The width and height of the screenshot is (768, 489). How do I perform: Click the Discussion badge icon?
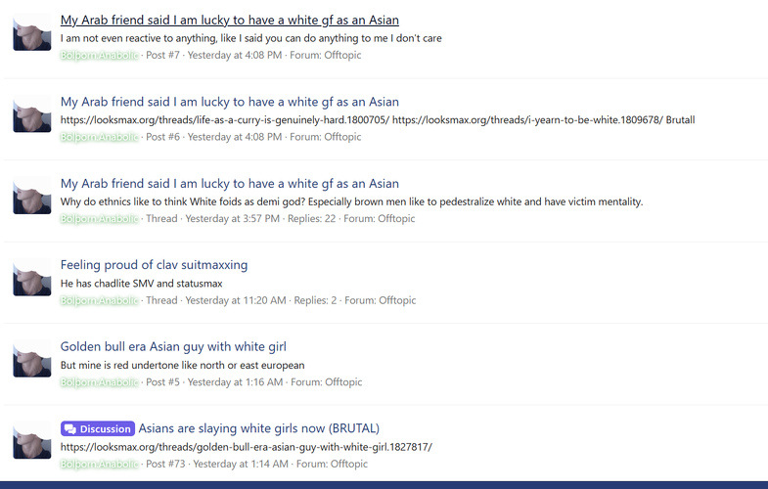point(70,429)
